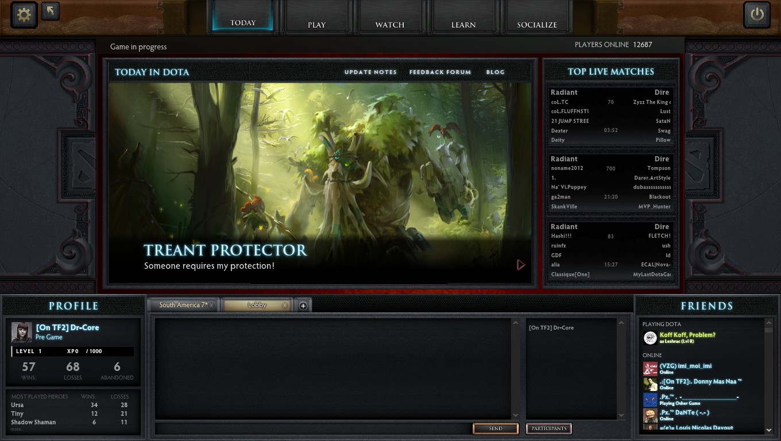Click the PLAYERS ONLINE 12687 counter
The height and width of the screenshot is (441, 781).
(613, 44)
